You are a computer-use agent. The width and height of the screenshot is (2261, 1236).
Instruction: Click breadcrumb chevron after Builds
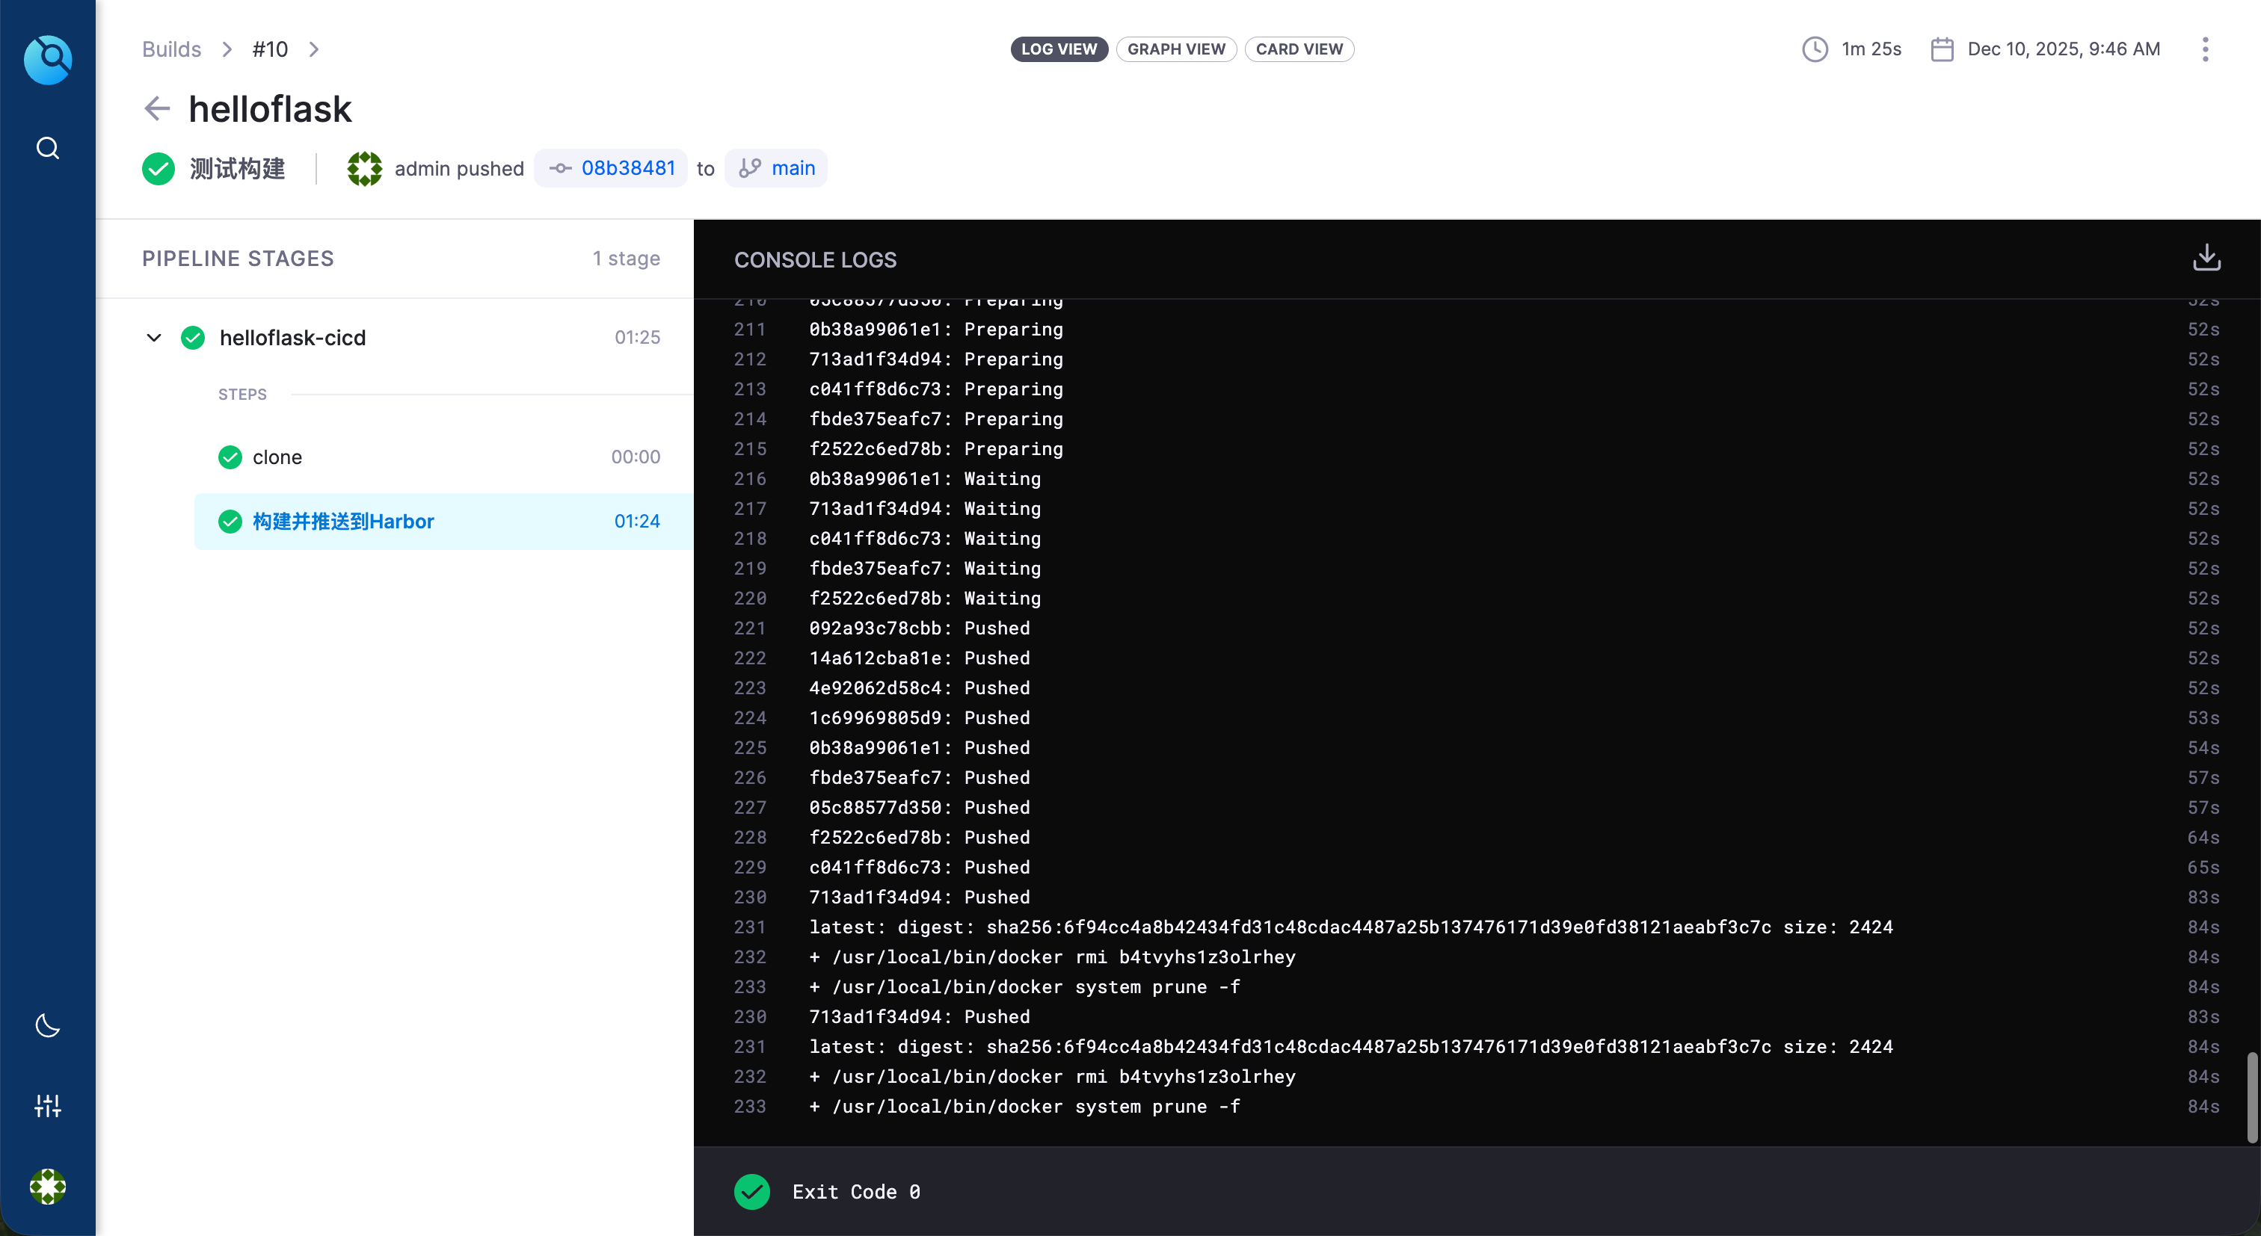click(227, 49)
